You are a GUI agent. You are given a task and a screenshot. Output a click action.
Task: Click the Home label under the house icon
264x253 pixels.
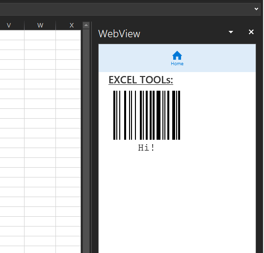(177, 64)
